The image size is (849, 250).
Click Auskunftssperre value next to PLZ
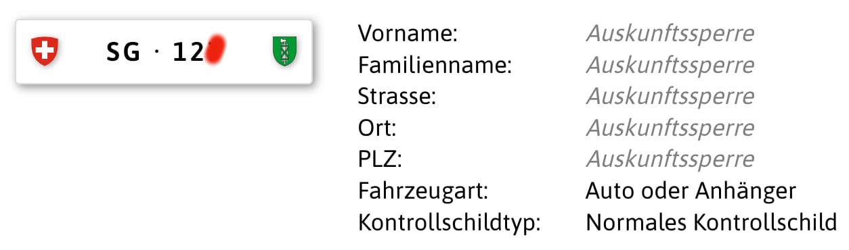pos(670,159)
